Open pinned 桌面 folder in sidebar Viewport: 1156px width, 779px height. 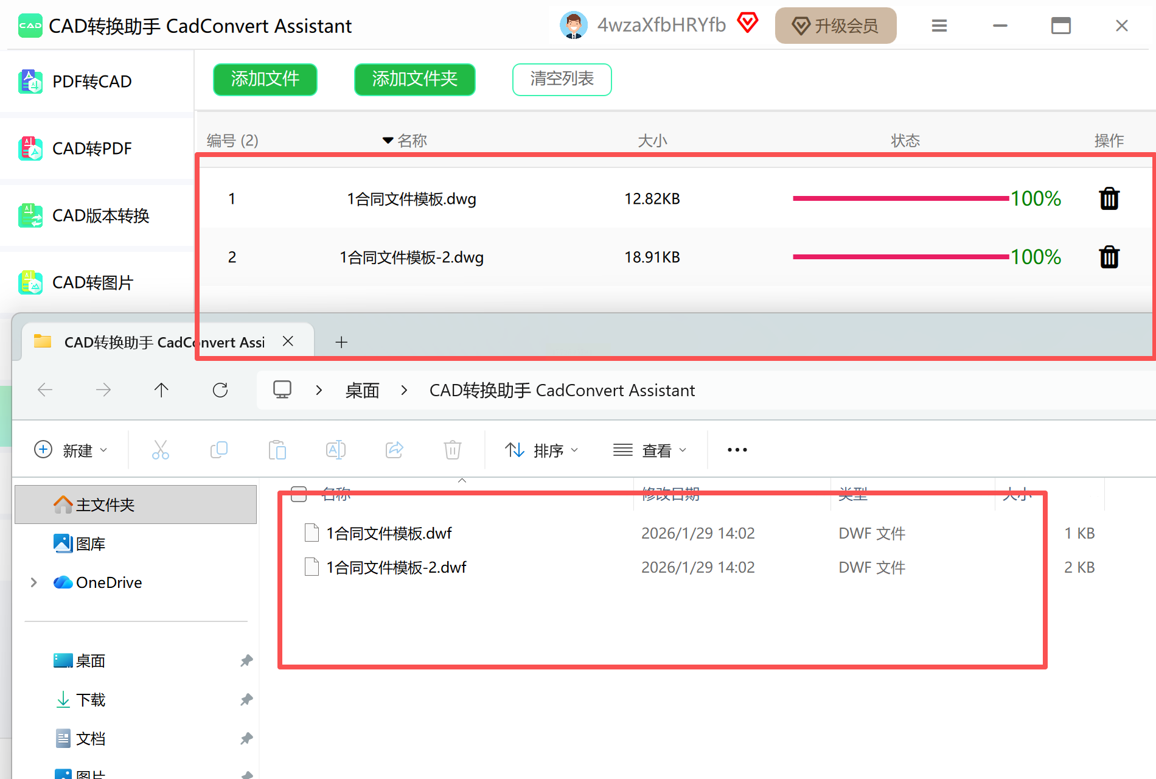[x=80, y=660]
